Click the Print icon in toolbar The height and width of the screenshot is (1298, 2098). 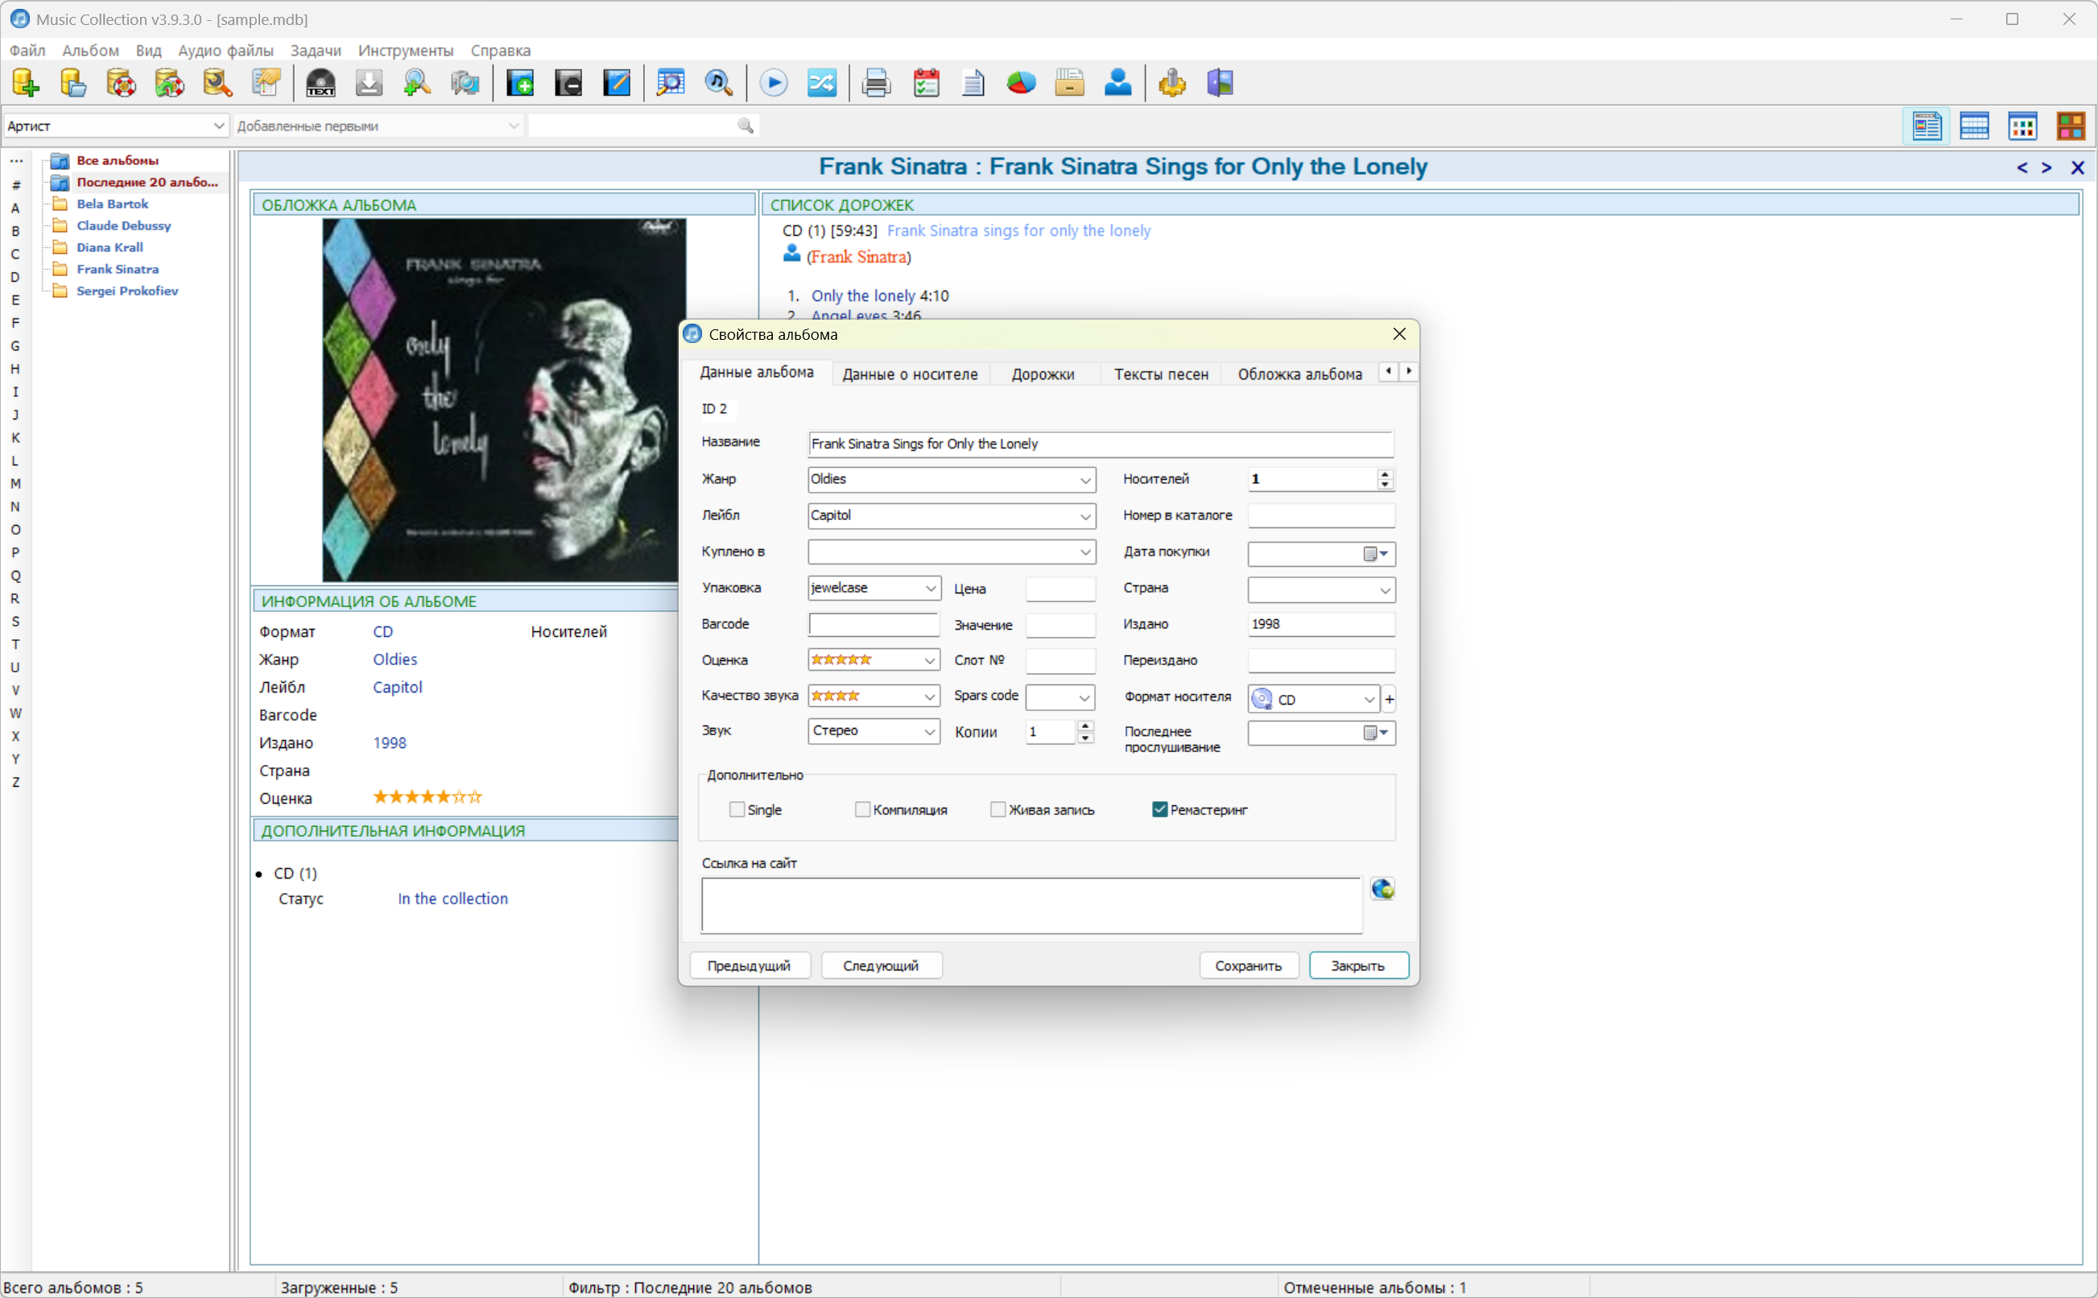tap(876, 83)
